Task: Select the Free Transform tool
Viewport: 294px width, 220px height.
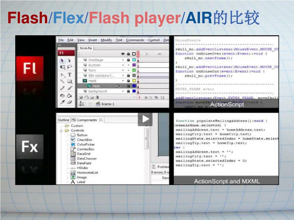Action: coord(62,67)
